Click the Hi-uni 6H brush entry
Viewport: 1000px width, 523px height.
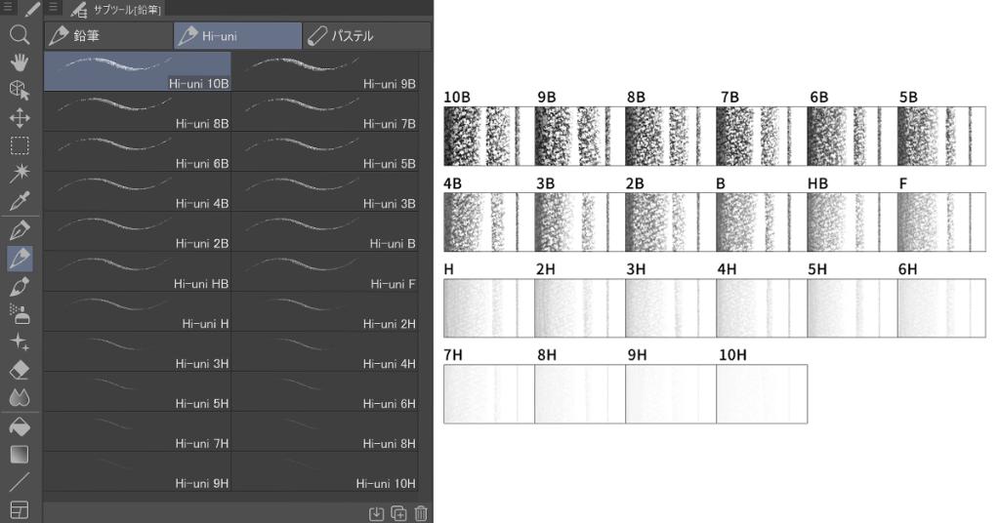pos(325,392)
